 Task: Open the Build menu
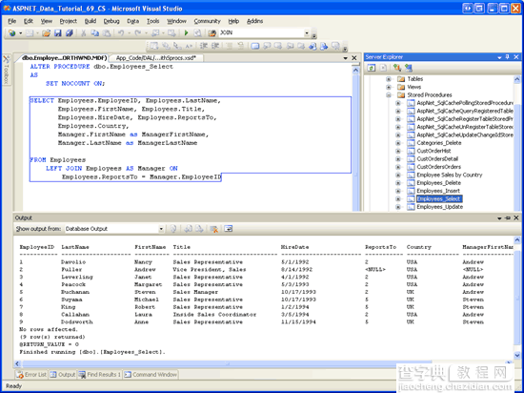(91, 21)
